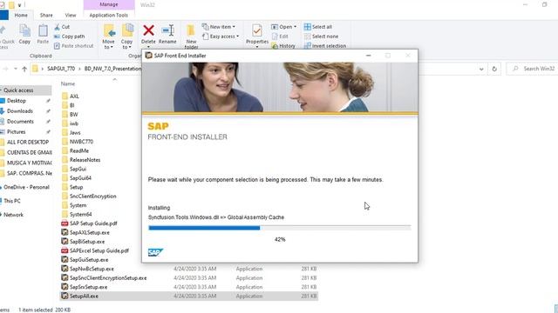Click Select none in ribbon
The height and width of the screenshot is (313, 558).
[x=321, y=37]
